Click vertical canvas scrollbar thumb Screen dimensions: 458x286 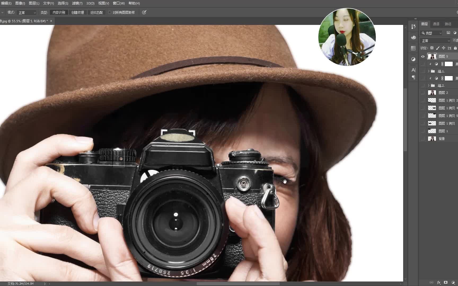point(405,120)
